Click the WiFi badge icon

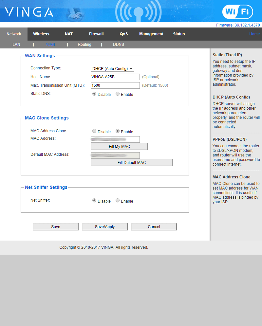pos(237,12)
